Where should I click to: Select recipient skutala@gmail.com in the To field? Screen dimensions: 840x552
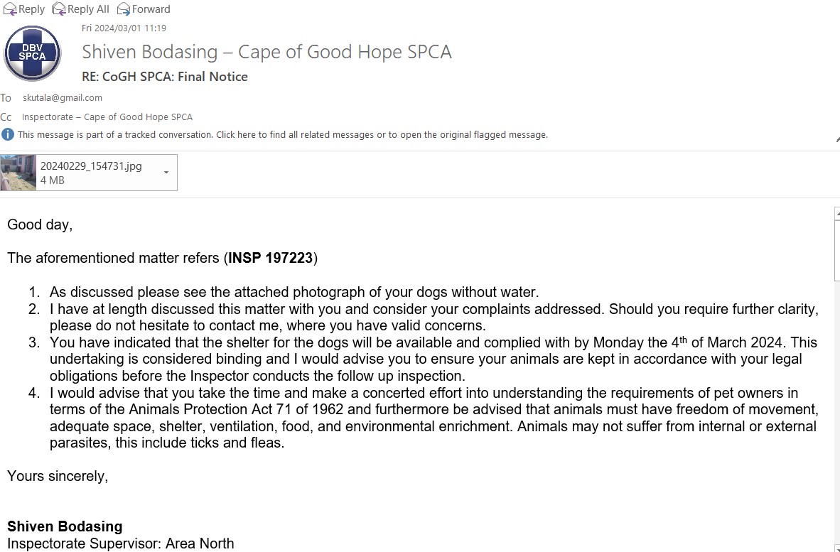point(62,97)
